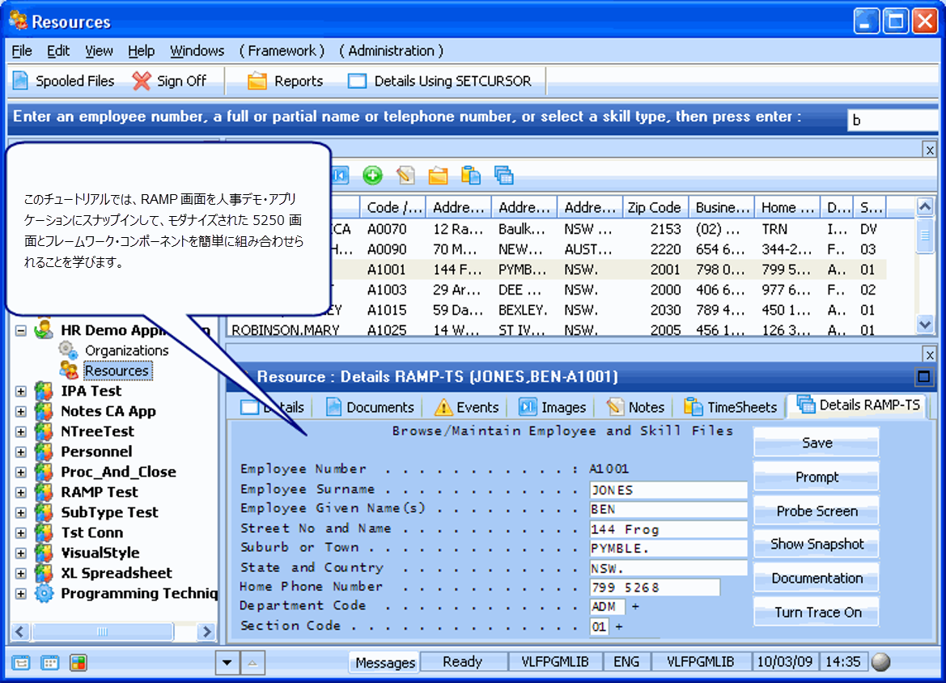The width and height of the screenshot is (946, 683).
Task: Open the File menu
Action: 22,51
